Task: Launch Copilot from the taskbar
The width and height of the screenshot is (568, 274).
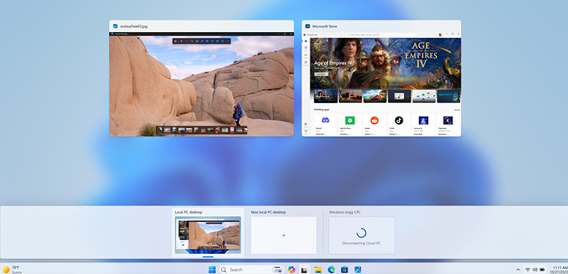Action: 292,269
